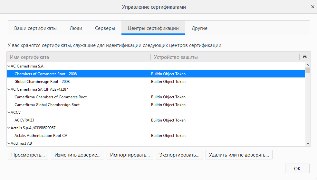Collapse the AddTrust AB group
317x180 pixels.
coord(9,143)
